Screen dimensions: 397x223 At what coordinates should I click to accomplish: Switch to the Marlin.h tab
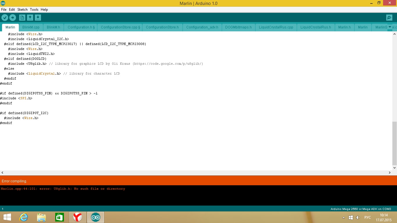344,27
